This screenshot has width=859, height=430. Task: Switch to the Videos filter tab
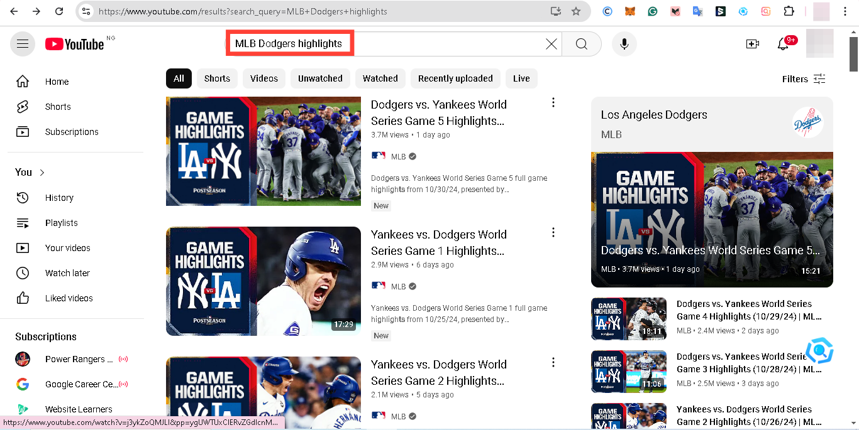[264, 78]
